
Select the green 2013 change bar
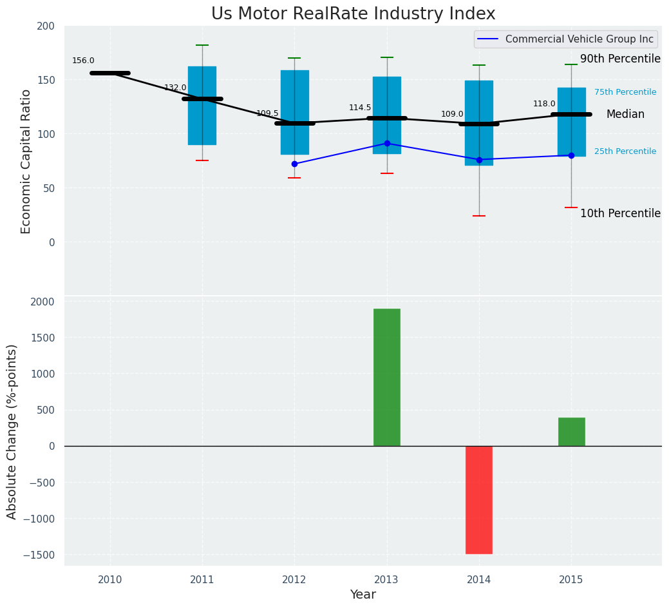coord(387,377)
